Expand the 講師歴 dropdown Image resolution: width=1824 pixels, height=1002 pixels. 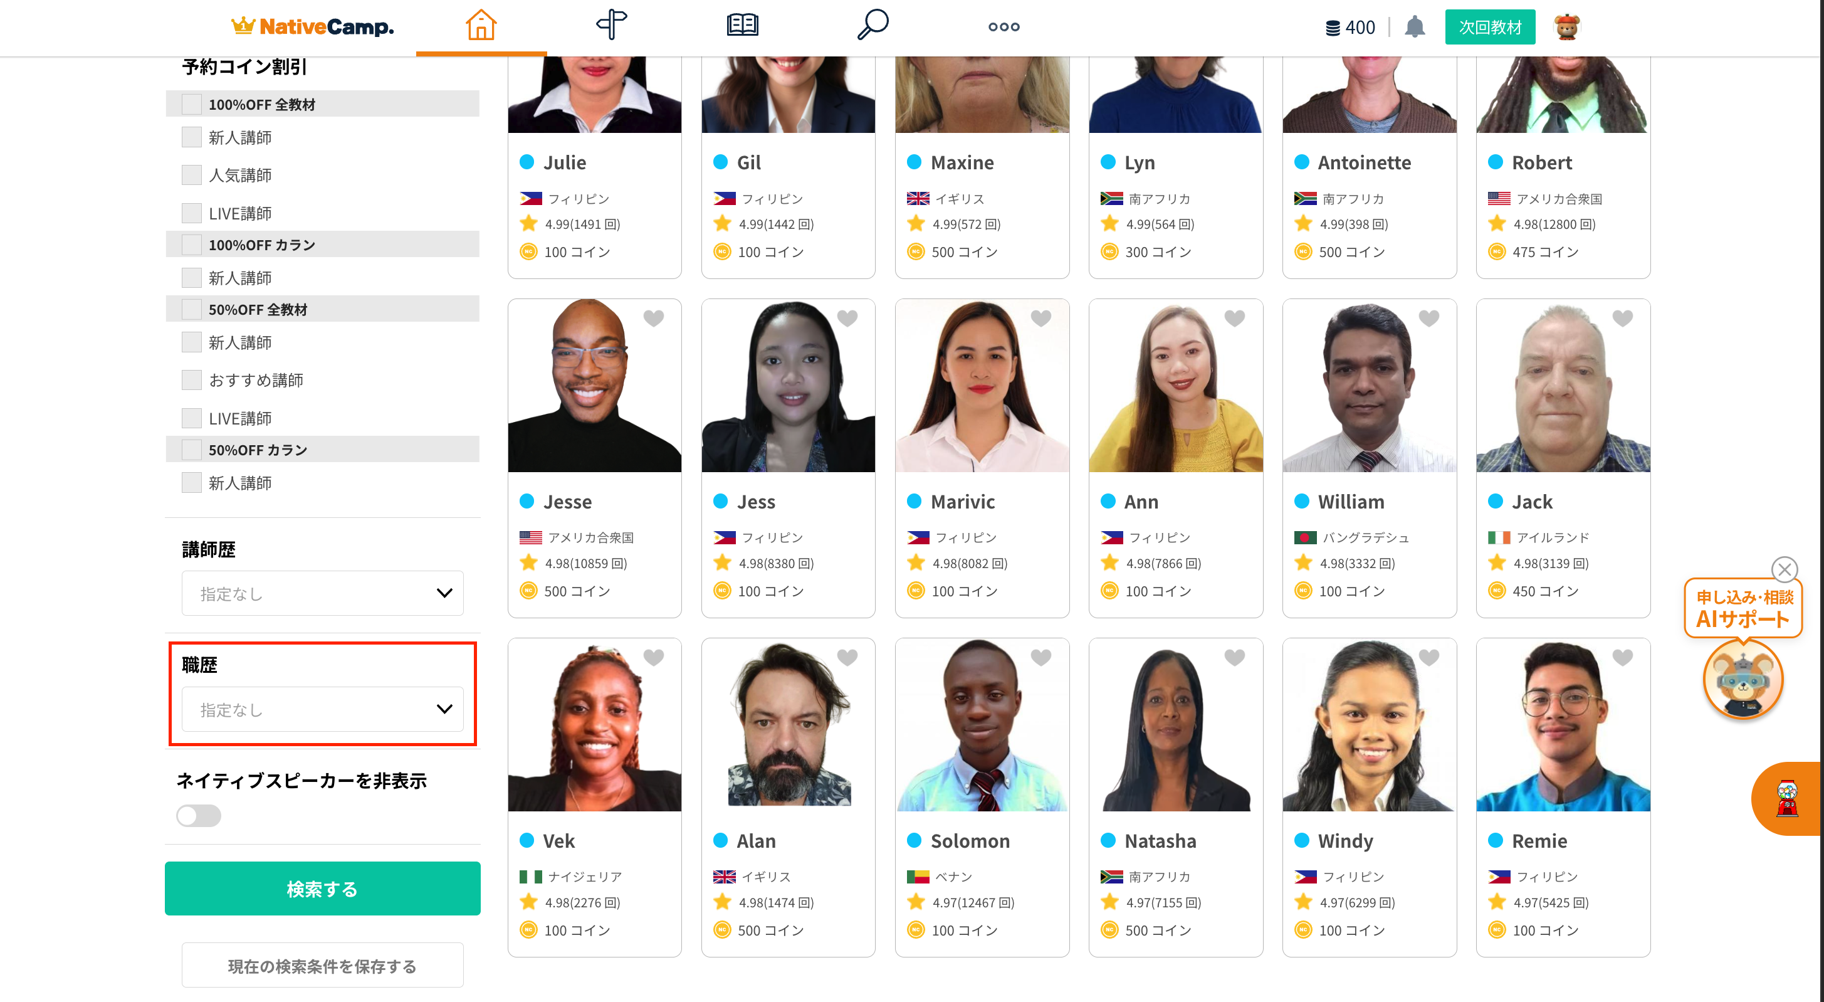[322, 593]
